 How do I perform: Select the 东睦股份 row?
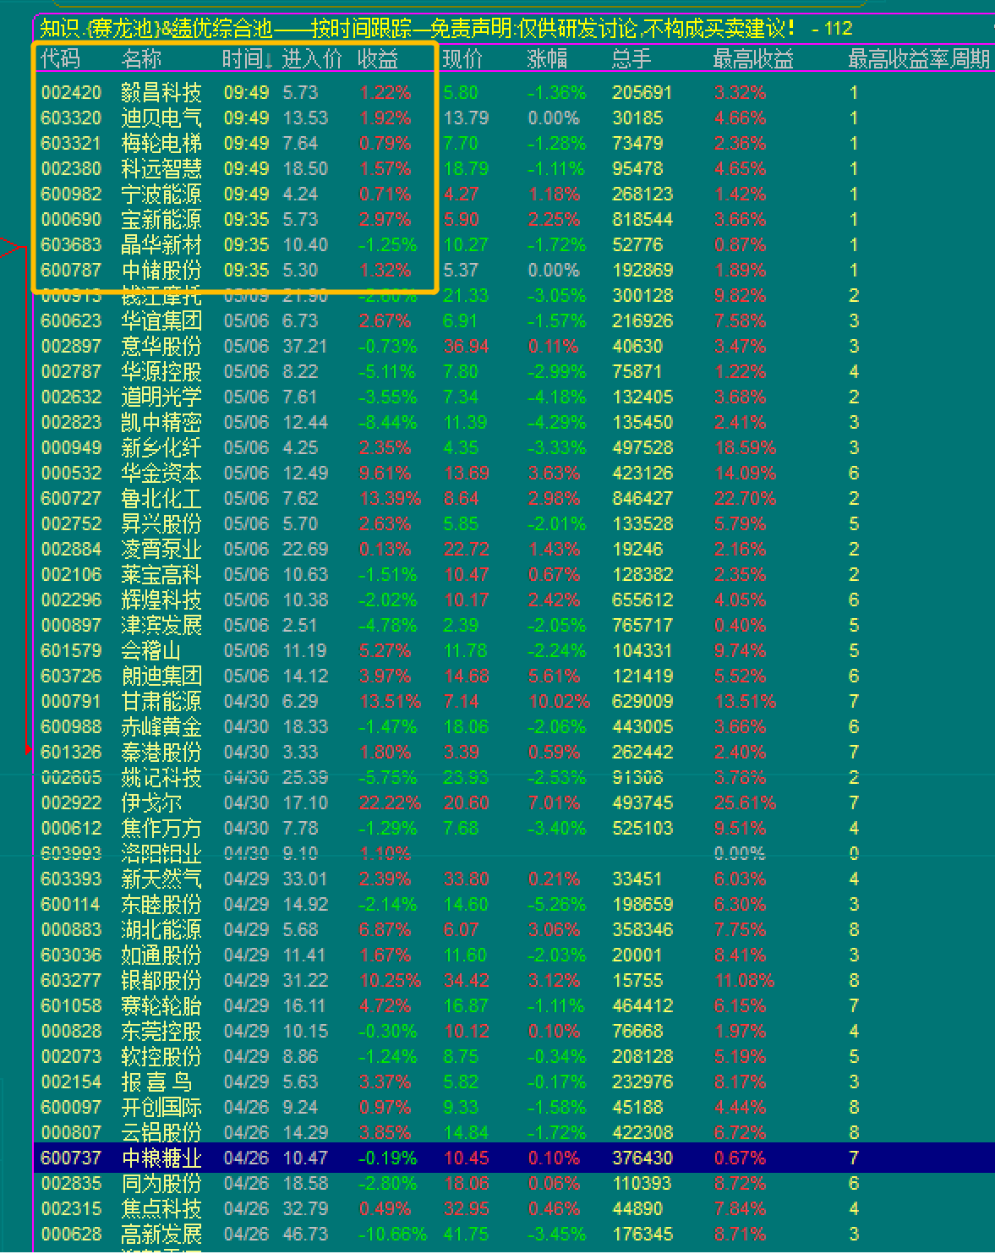pos(514,905)
